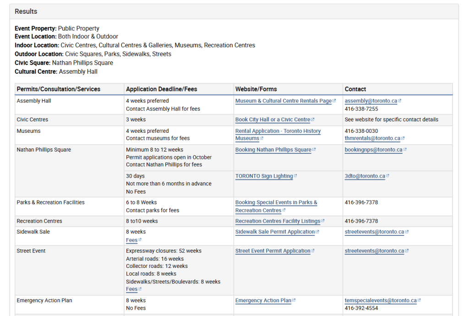Open Recreation Centres Facility Listings link

tap(278, 221)
